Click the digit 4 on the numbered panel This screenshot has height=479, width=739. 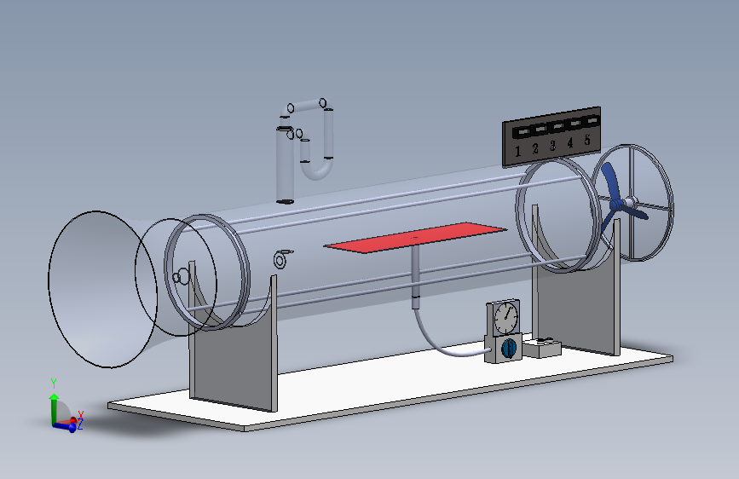tap(569, 142)
